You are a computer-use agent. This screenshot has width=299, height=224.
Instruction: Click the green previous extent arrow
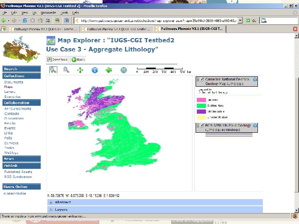[x=109, y=70]
